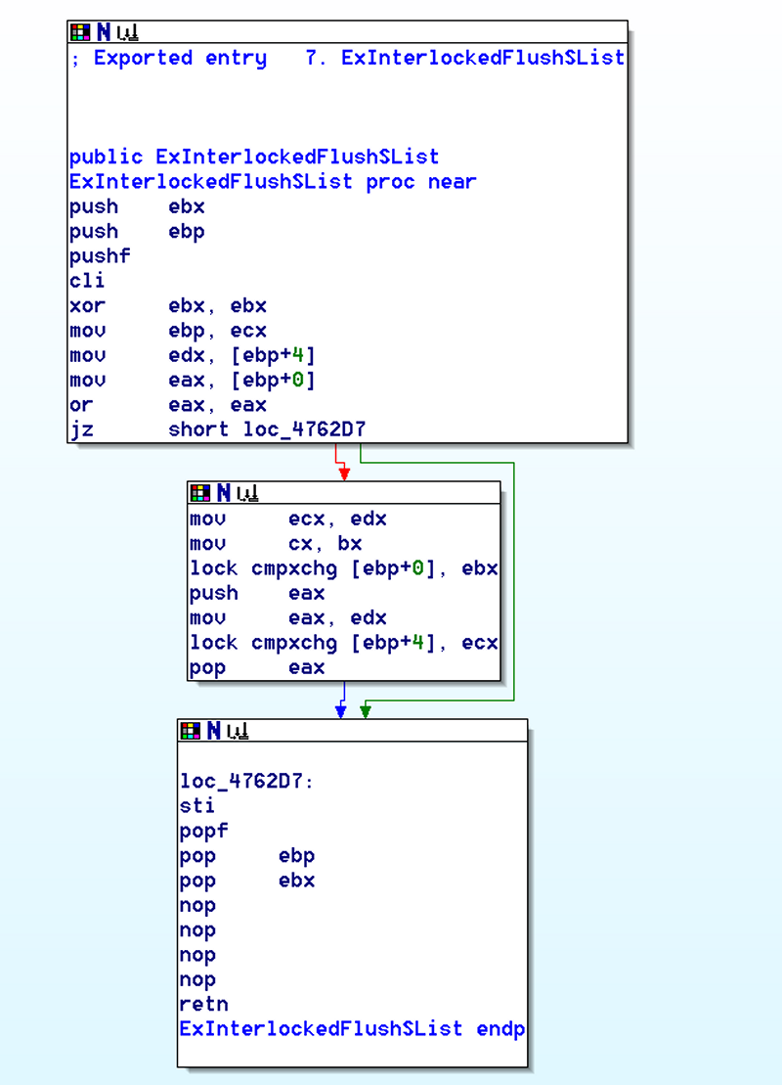The height and width of the screenshot is (1085, 782).
Task: Click the N icon on the 'mov ecx, edx' node
Action: click(223, 493)
